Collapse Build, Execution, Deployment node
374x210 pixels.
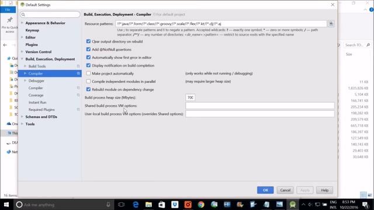pos(22,59)
